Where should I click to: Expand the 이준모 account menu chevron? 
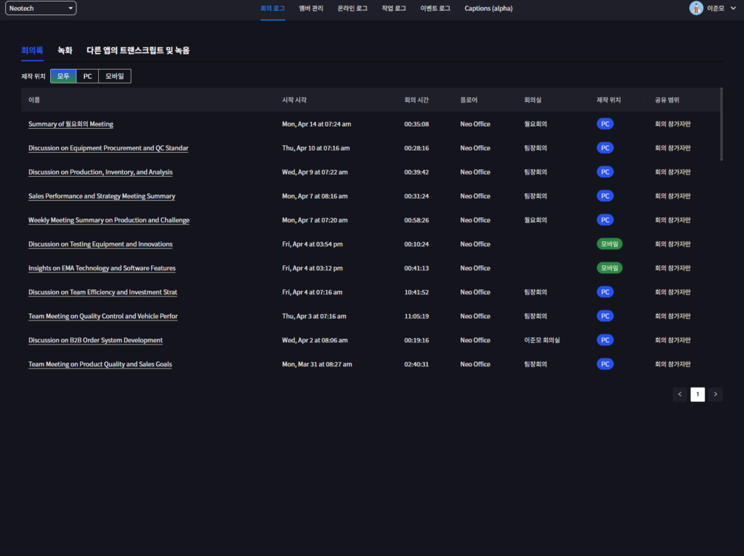click(732, 9)
